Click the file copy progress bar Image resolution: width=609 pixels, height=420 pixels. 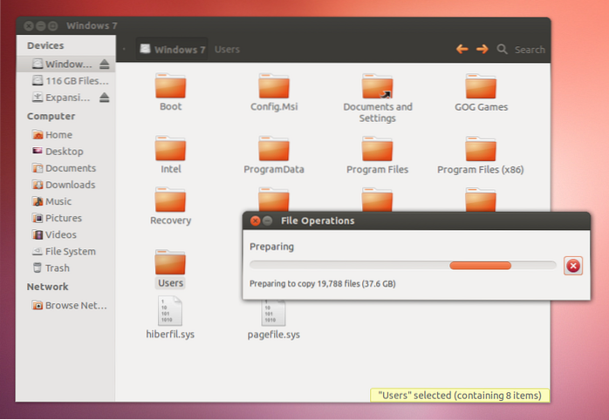pos(402,266)
